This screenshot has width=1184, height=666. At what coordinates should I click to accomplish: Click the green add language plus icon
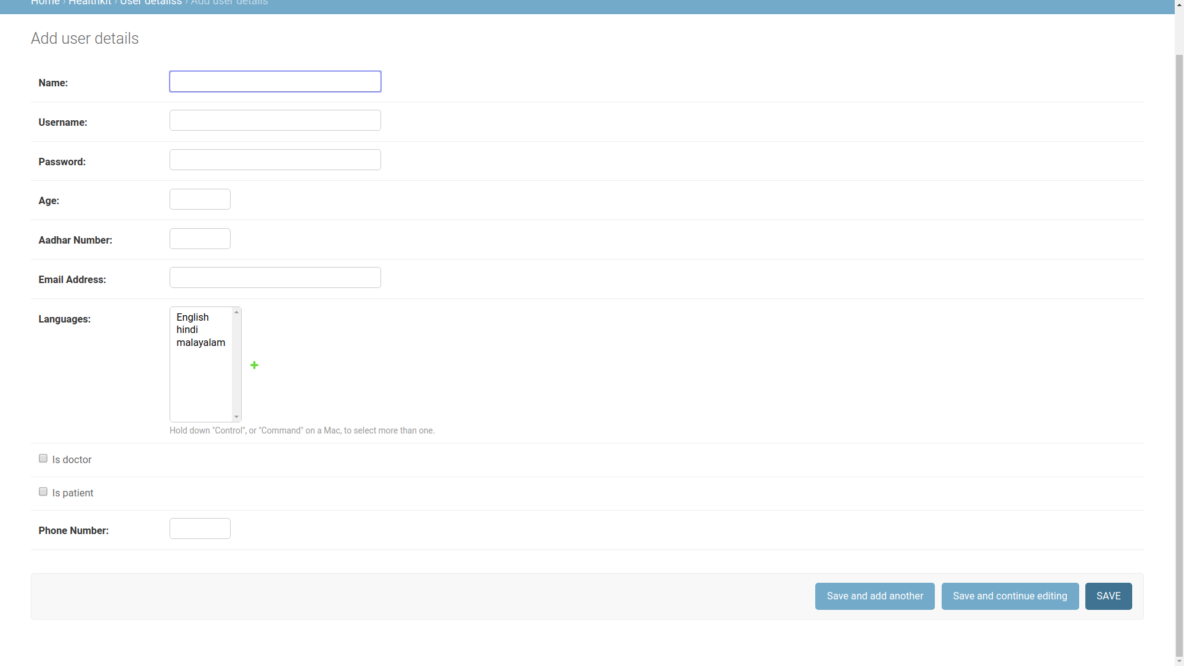pyautogui.click(x=254, y=365)
